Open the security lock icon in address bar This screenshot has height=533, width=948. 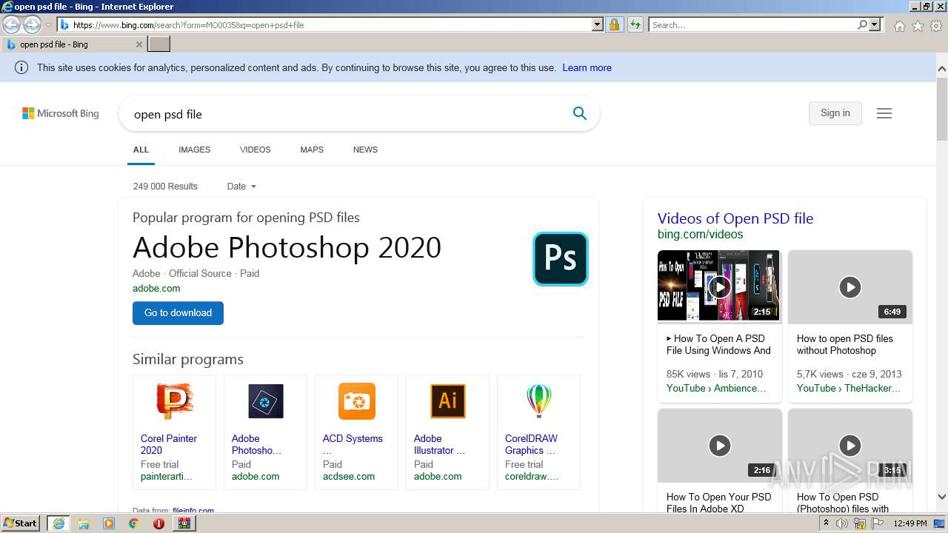tap(614, 24)
